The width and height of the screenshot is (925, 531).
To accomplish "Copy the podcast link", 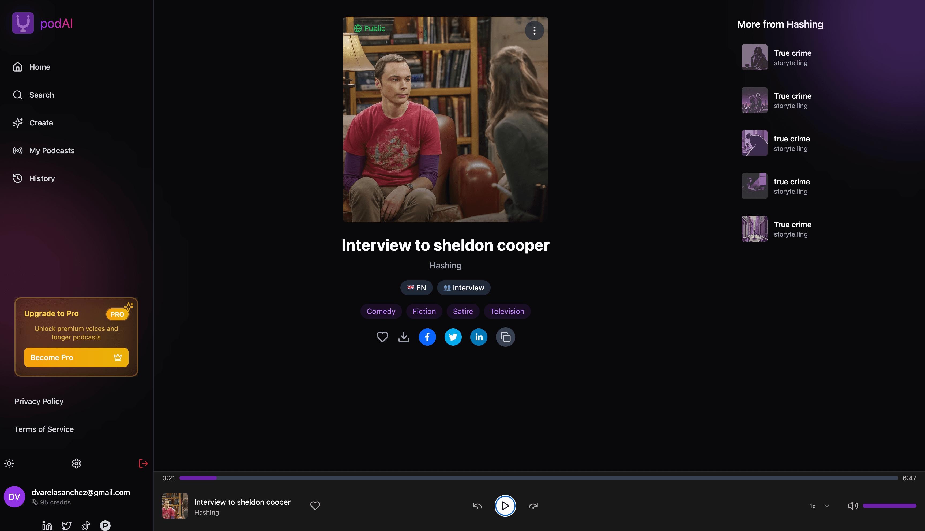I will (x=506, y=337).
